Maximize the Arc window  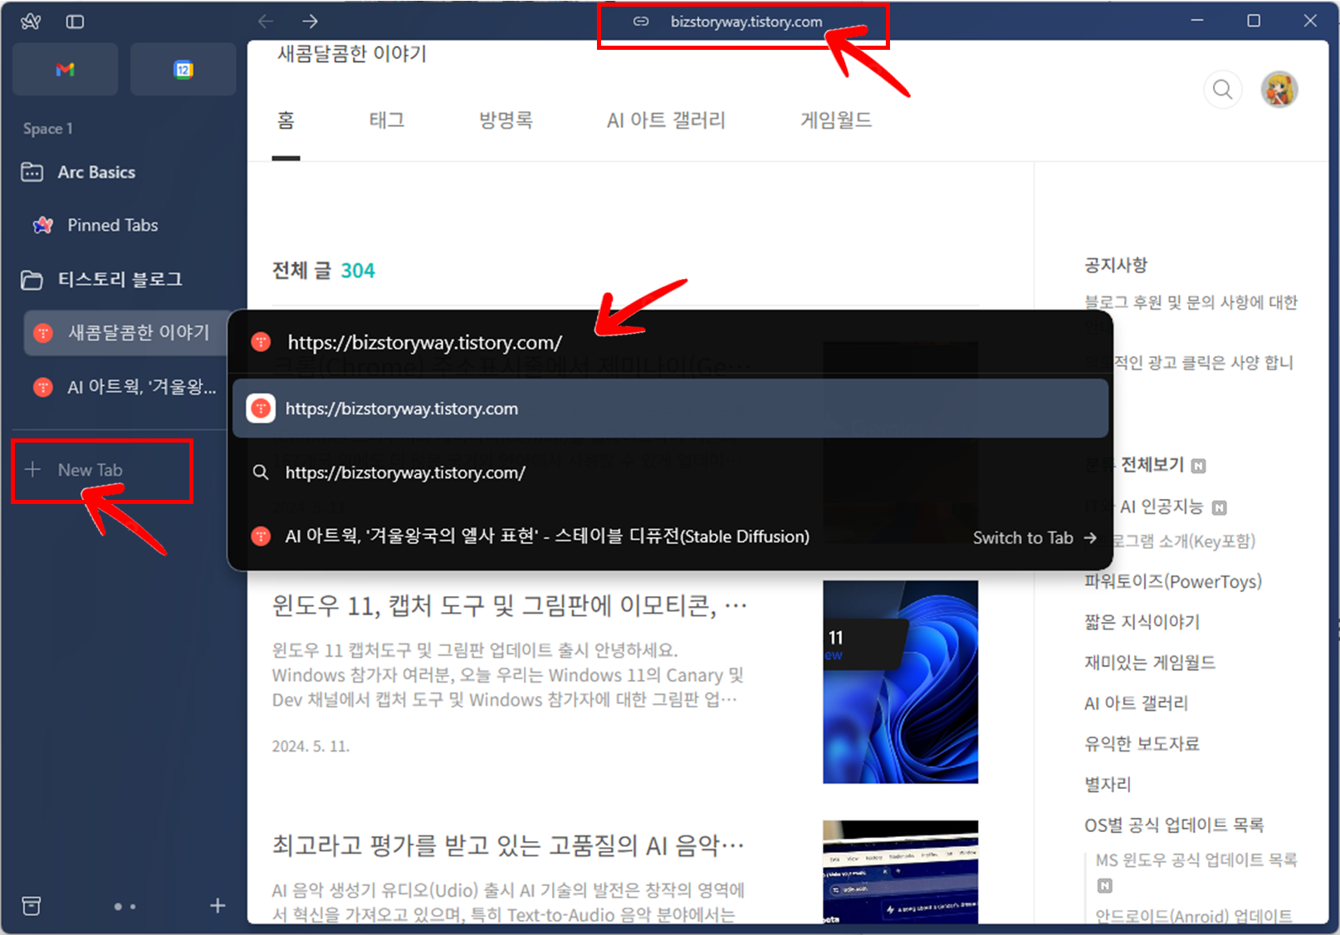coord(1254,21)
